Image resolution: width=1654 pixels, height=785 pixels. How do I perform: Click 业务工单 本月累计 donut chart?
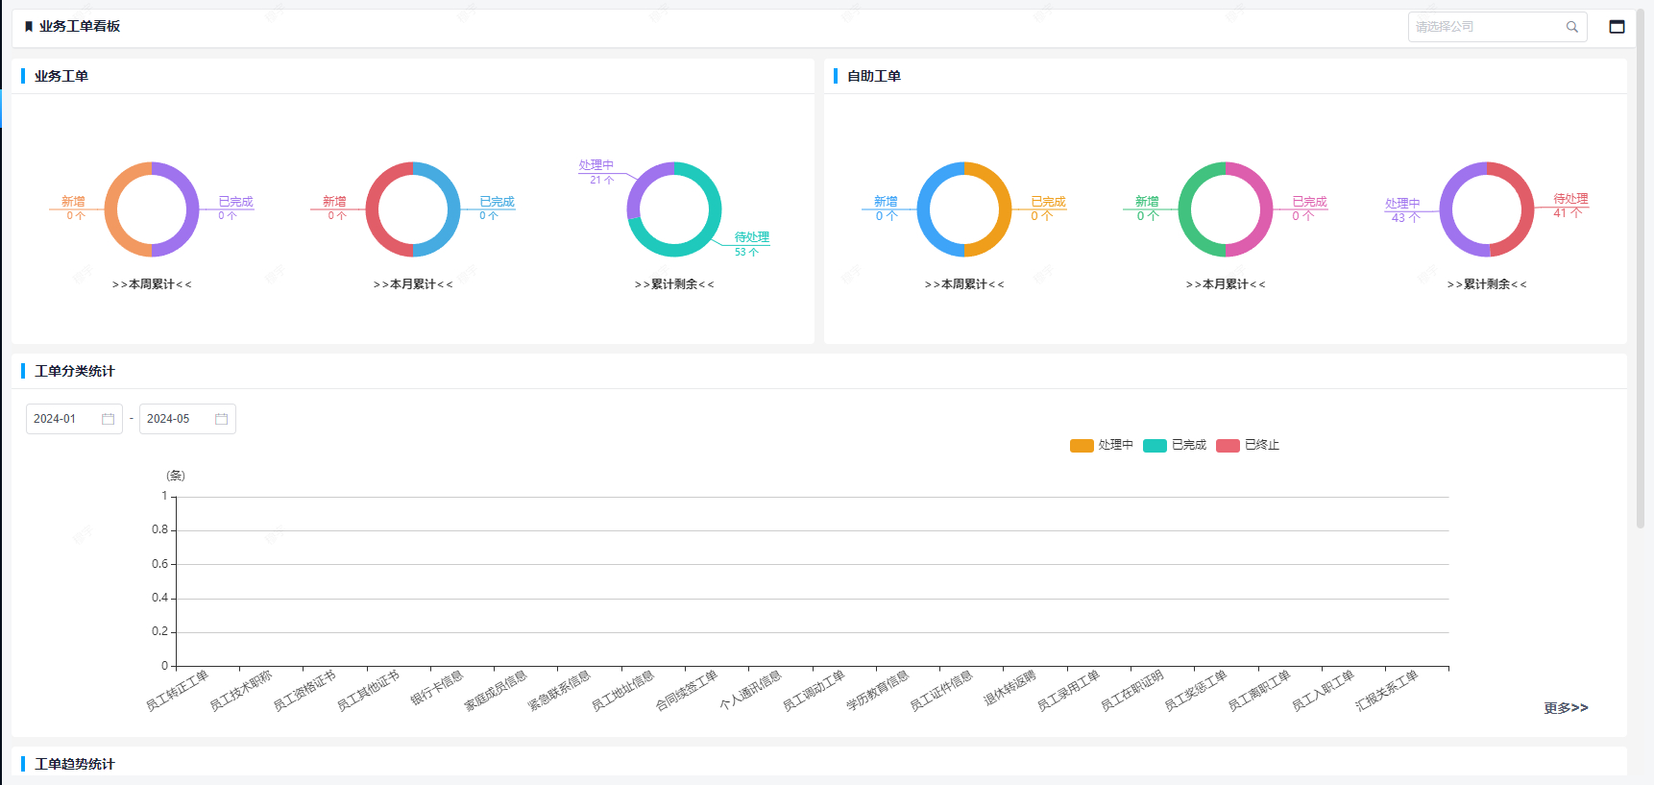pyautogui.click(x=413, y=209)
